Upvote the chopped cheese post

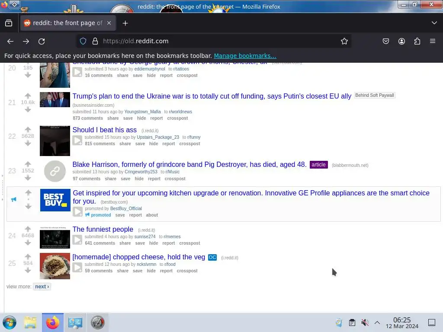coord(28,257)
